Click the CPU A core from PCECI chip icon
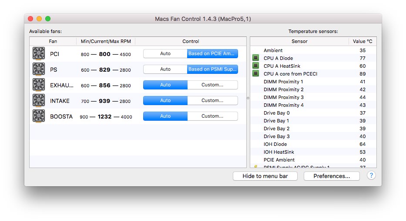The width and height of the screenshot is (406, 221). point(255,73)
